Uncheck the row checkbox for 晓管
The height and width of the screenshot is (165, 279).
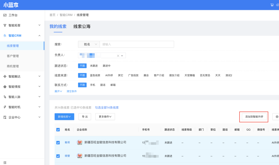tap(58, 156)
